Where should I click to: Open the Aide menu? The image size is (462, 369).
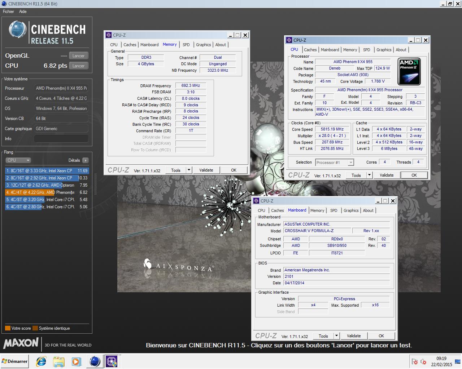click(x=23, y=12)
